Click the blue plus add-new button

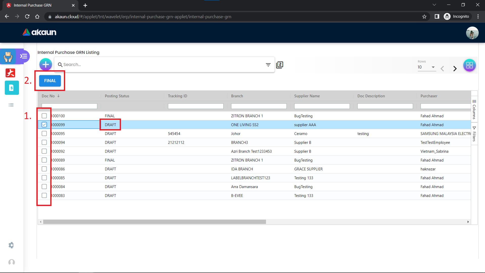[46, 65]
